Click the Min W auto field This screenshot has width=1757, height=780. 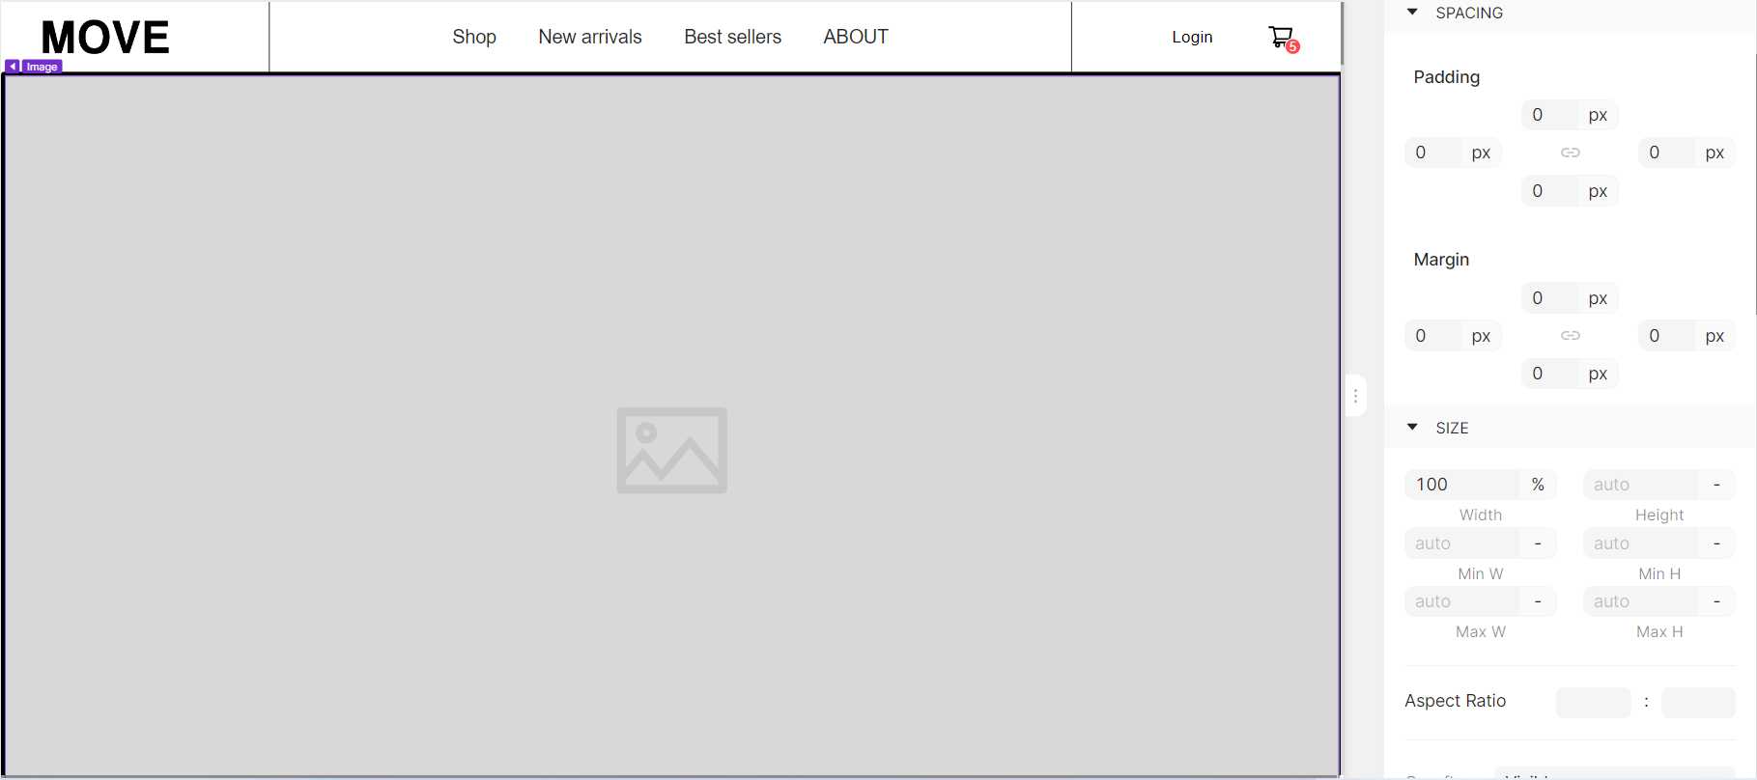point(1462,543)
